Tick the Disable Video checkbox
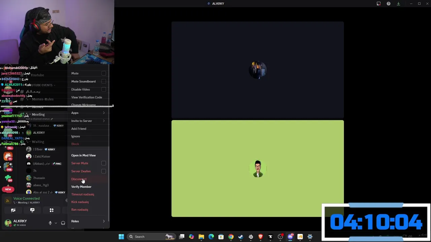 [104, 89]
